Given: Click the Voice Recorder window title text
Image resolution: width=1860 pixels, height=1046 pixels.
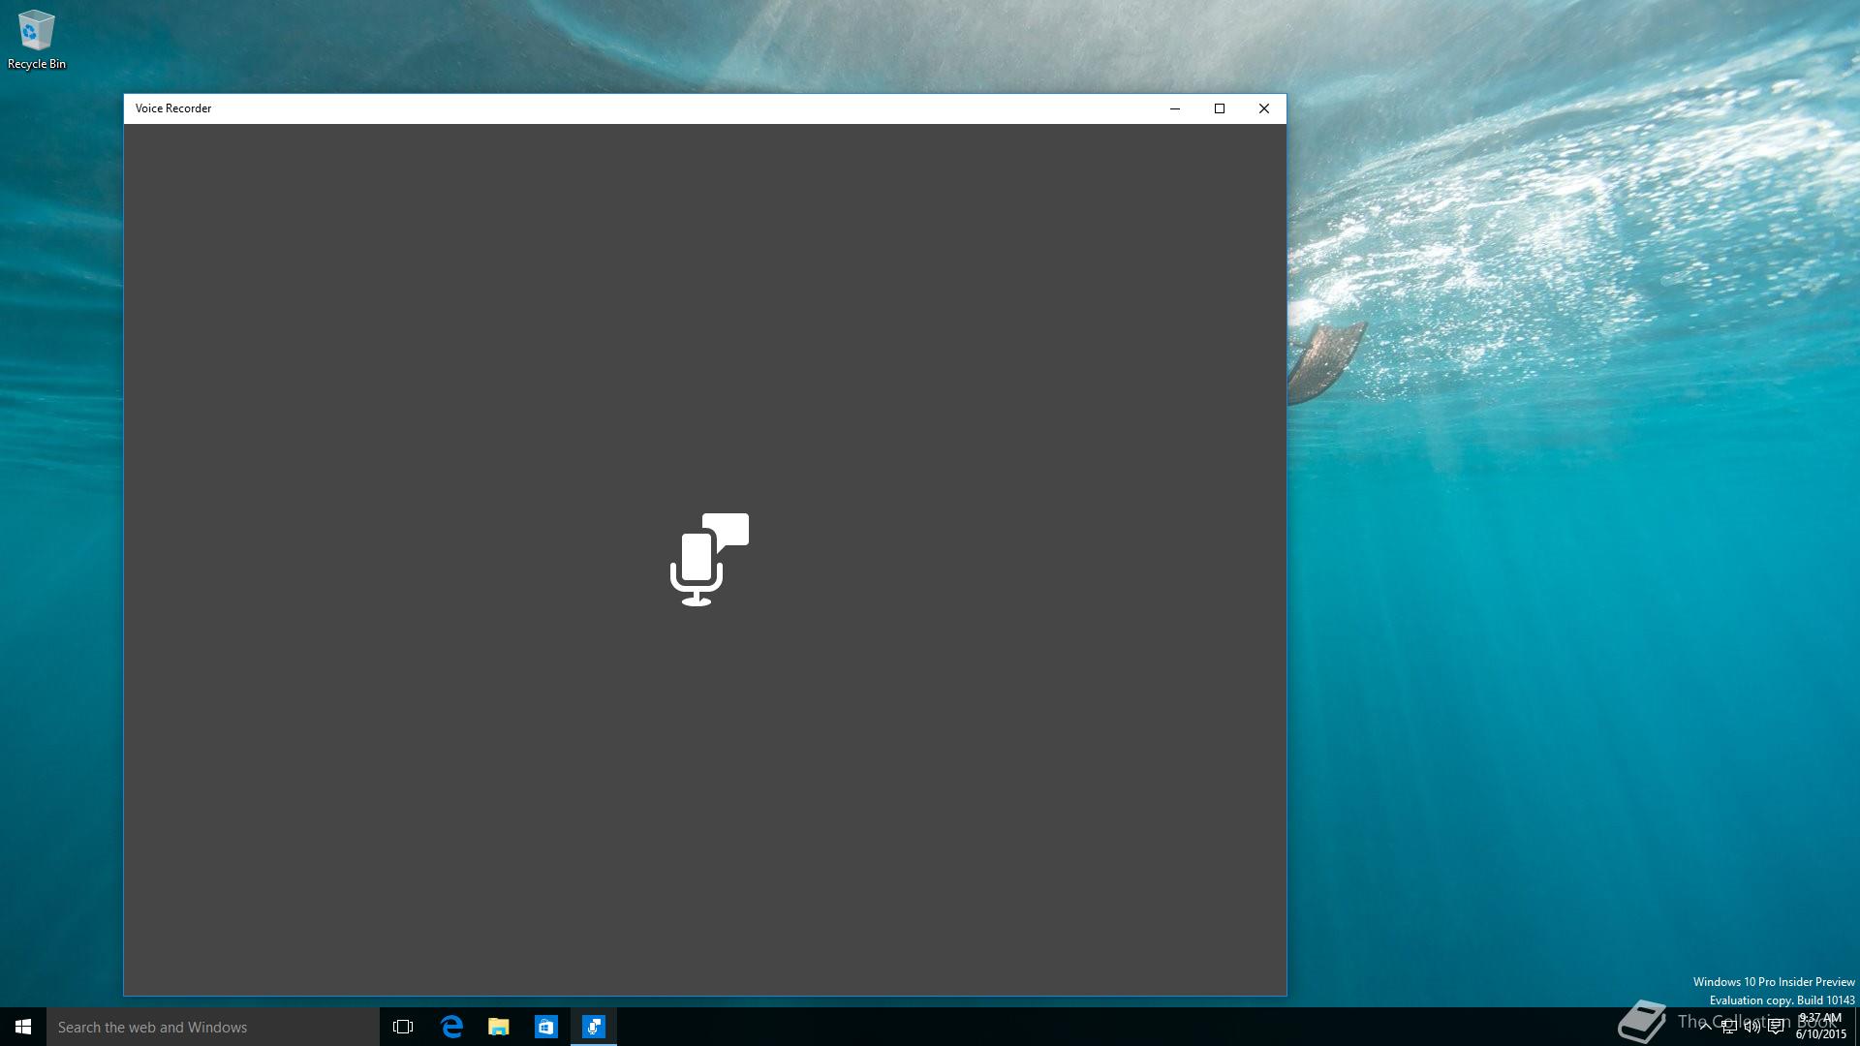Looking at the screenshot, I should [173, 108].
